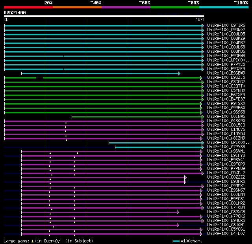Select label UniRef100_A9RE60
The width and height of the screenshot is (252, 244).
click(226, 108)
